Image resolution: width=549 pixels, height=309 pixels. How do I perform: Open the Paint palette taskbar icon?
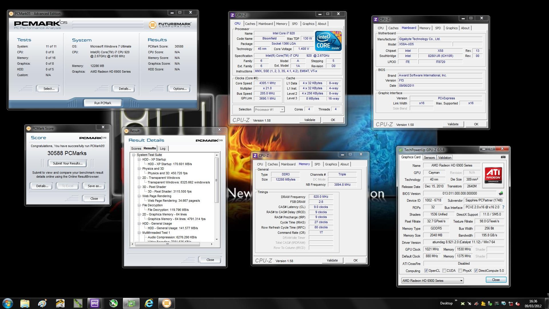click(x=42, y=303)
